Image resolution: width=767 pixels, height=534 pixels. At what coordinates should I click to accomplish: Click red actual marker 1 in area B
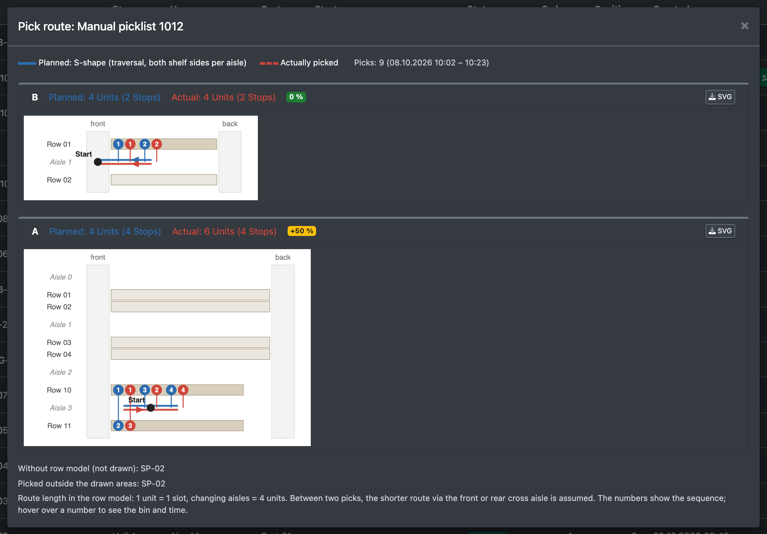pyautogui.click(x=130, y=144)
